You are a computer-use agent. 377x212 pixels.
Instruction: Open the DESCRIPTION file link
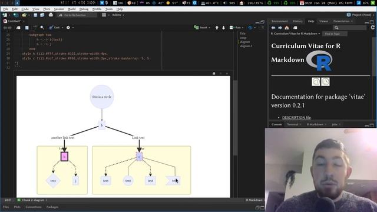296,118
